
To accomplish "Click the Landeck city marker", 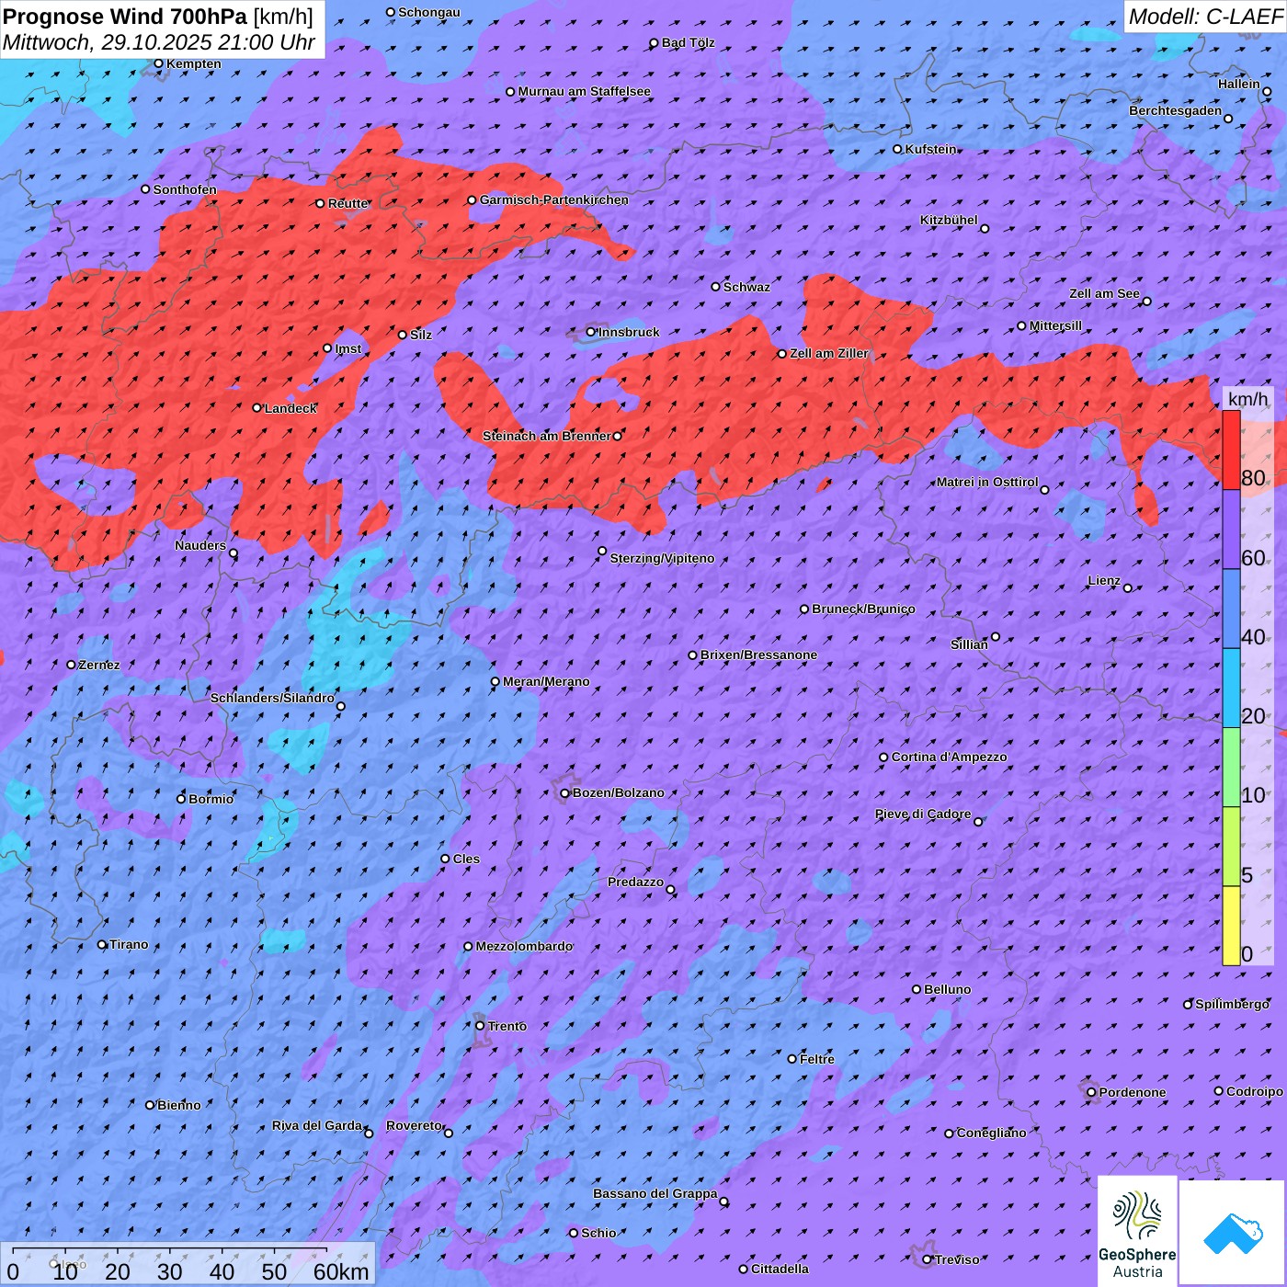I will tap(257, 408).
